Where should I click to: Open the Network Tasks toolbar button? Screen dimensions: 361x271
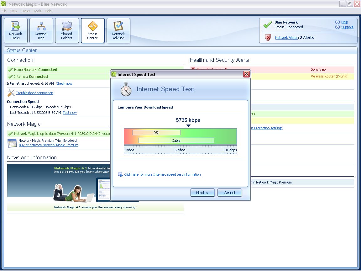(x=16, y=31)
